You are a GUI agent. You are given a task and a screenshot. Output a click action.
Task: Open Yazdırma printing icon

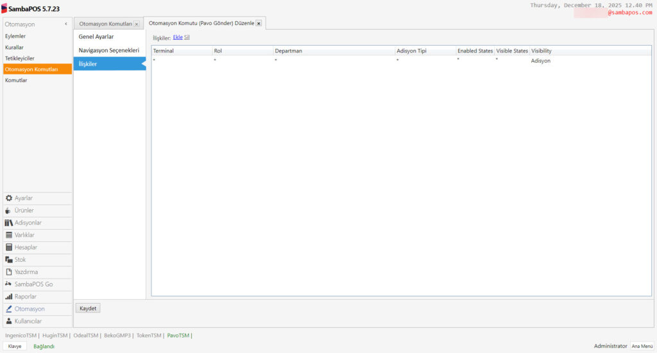tap(9, 272)
